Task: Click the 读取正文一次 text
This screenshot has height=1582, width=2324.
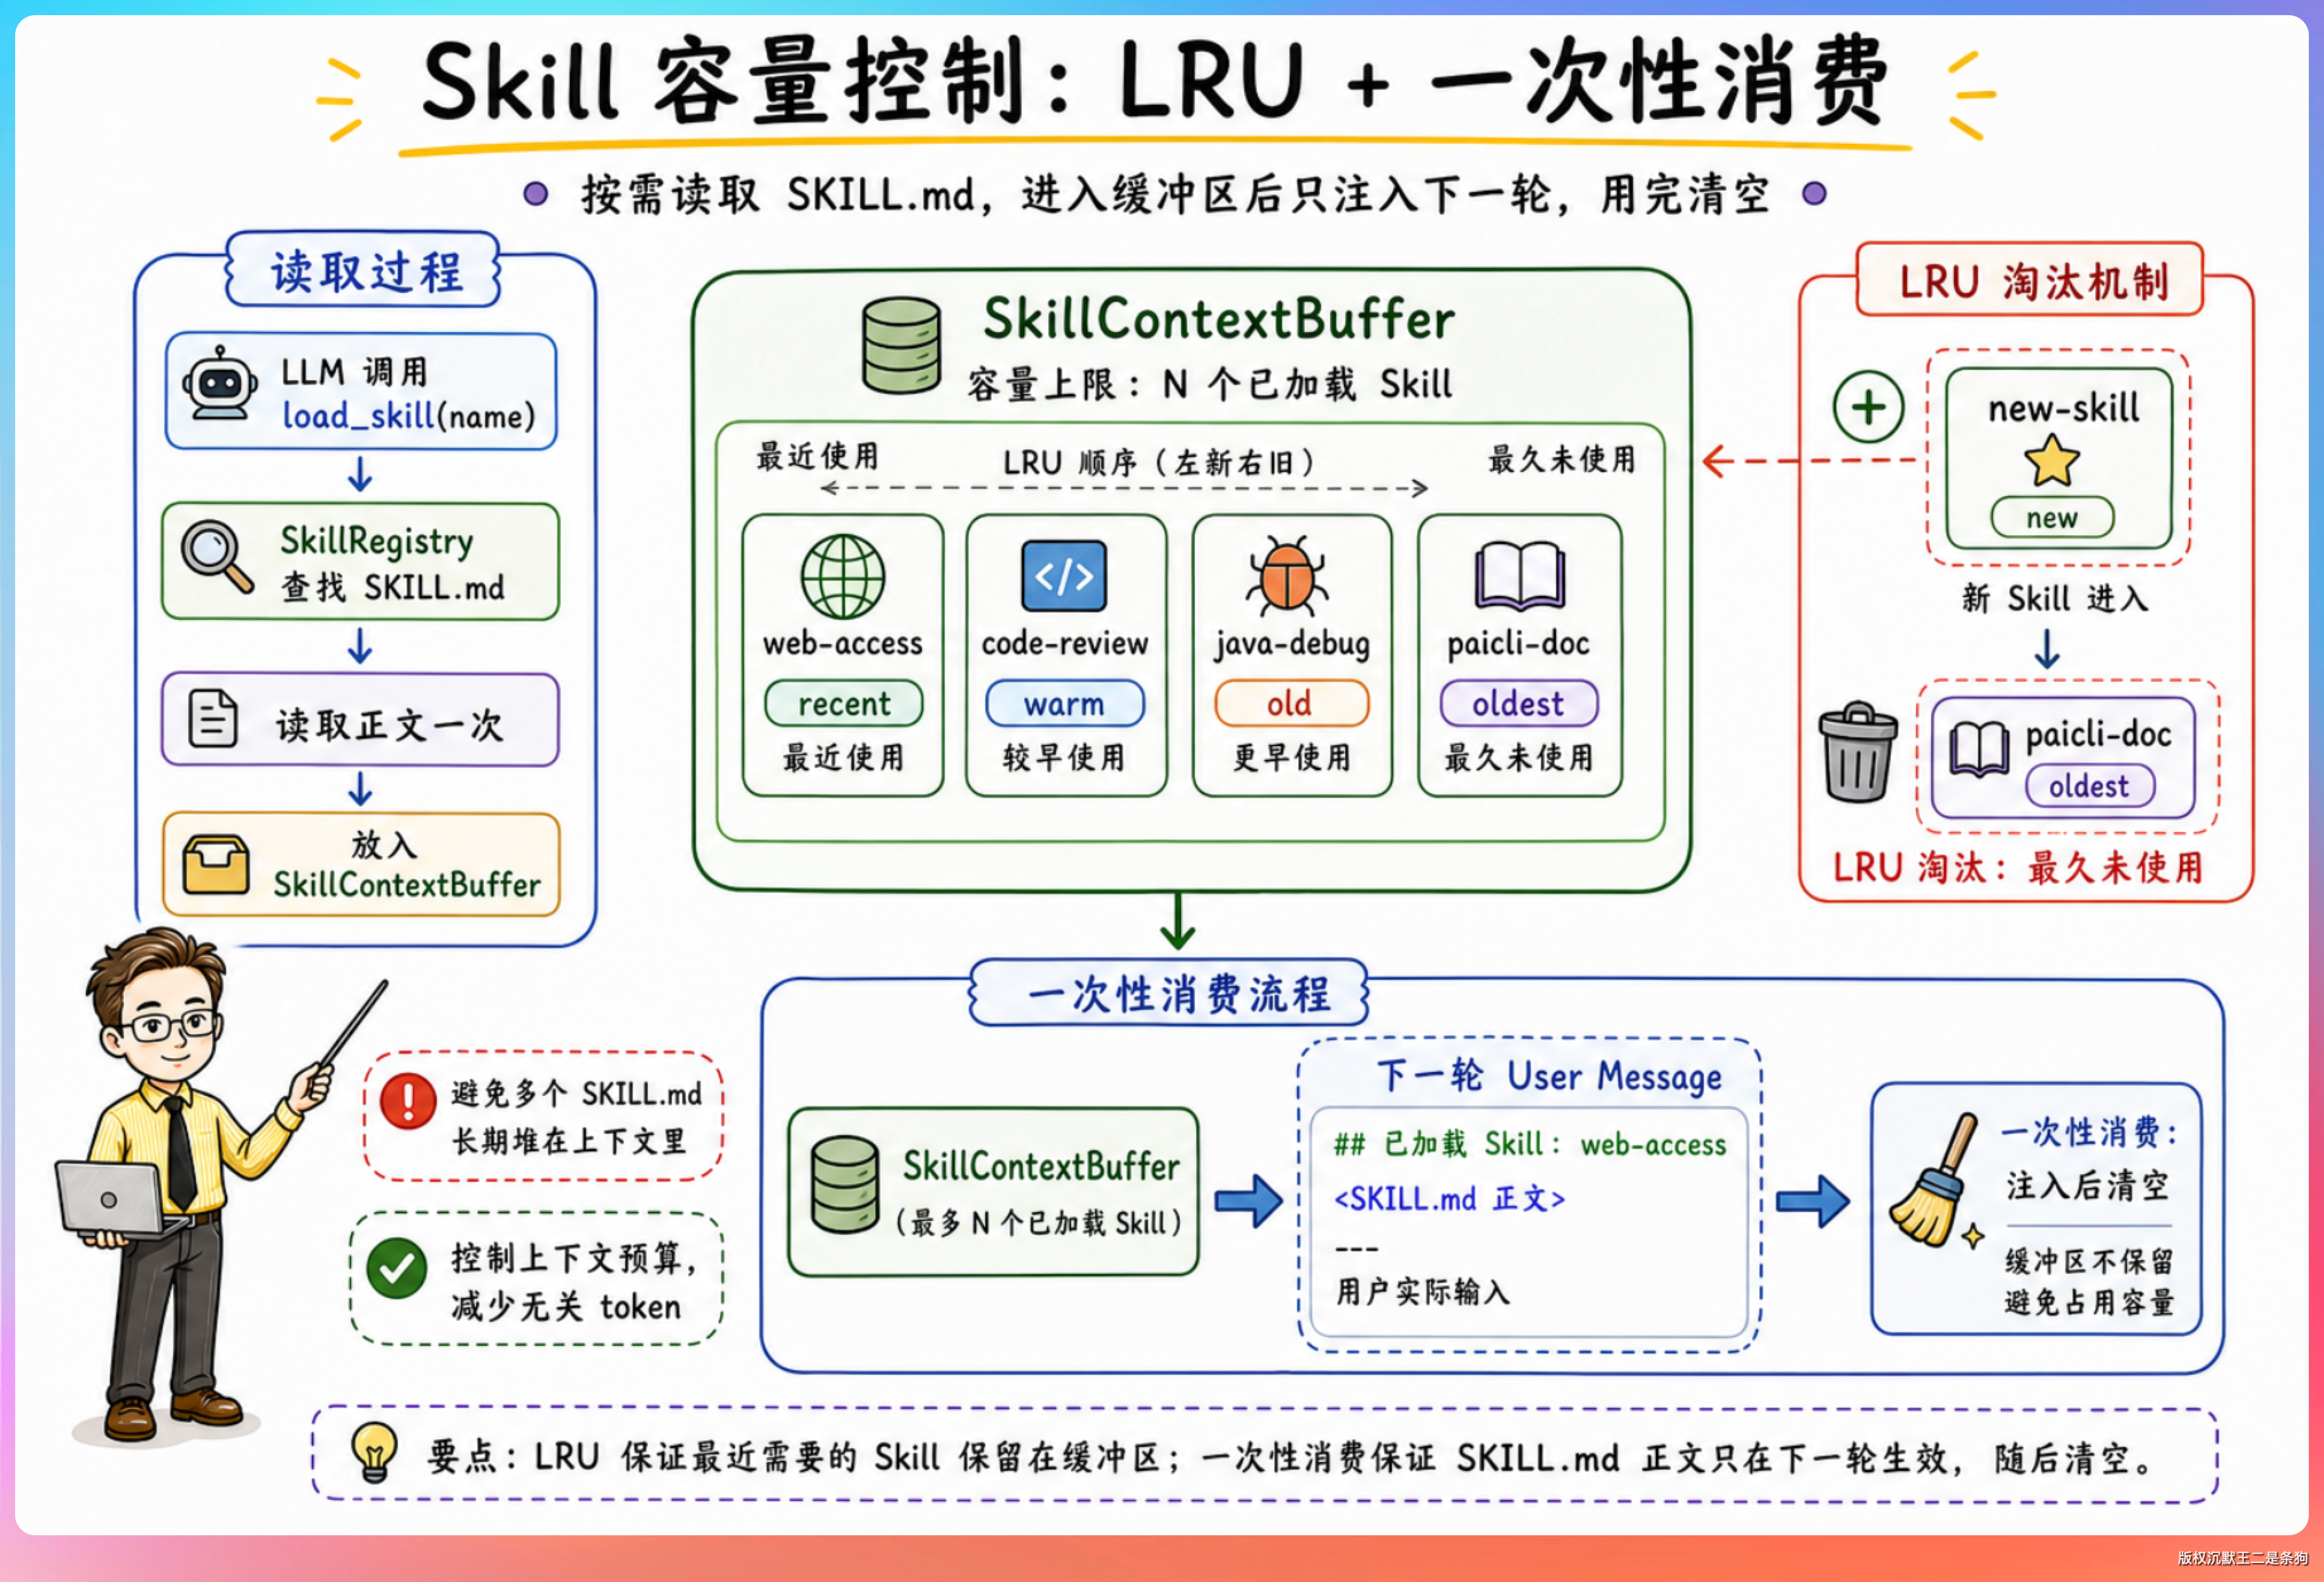Action: [x=389, y=725]
